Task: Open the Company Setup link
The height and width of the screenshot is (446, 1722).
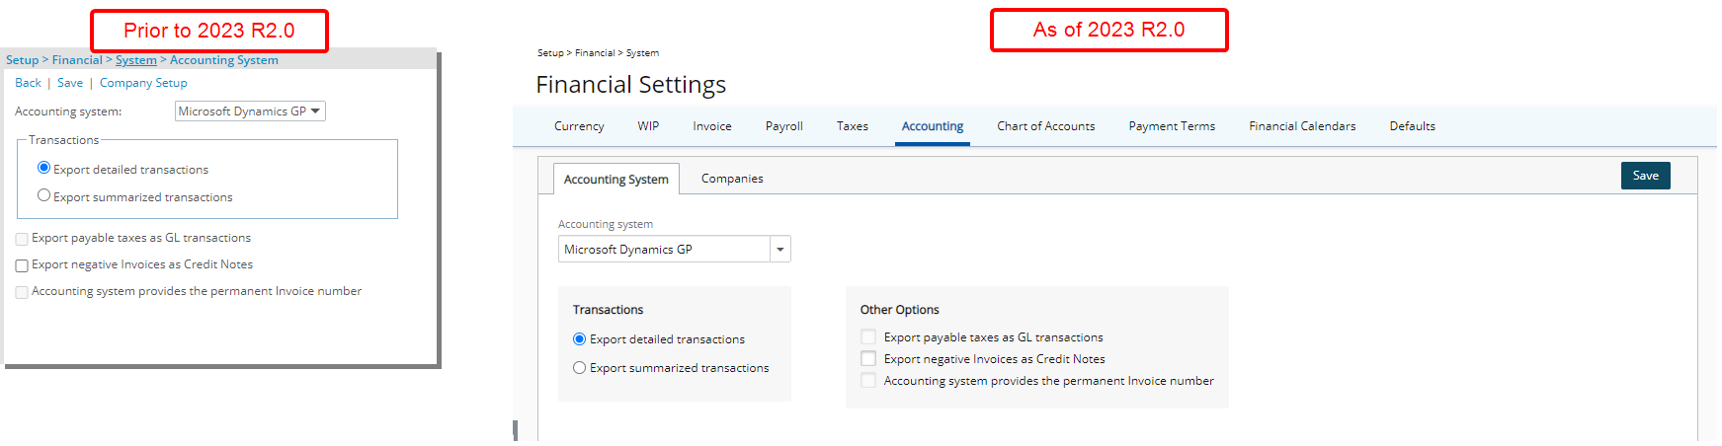Action: (x=143, y=83)
